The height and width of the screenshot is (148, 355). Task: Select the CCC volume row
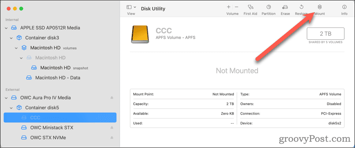point(60,117)
